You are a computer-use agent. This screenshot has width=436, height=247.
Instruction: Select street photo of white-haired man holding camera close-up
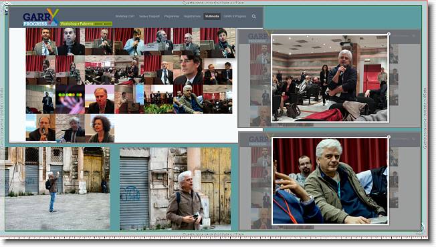coord(175,188)
